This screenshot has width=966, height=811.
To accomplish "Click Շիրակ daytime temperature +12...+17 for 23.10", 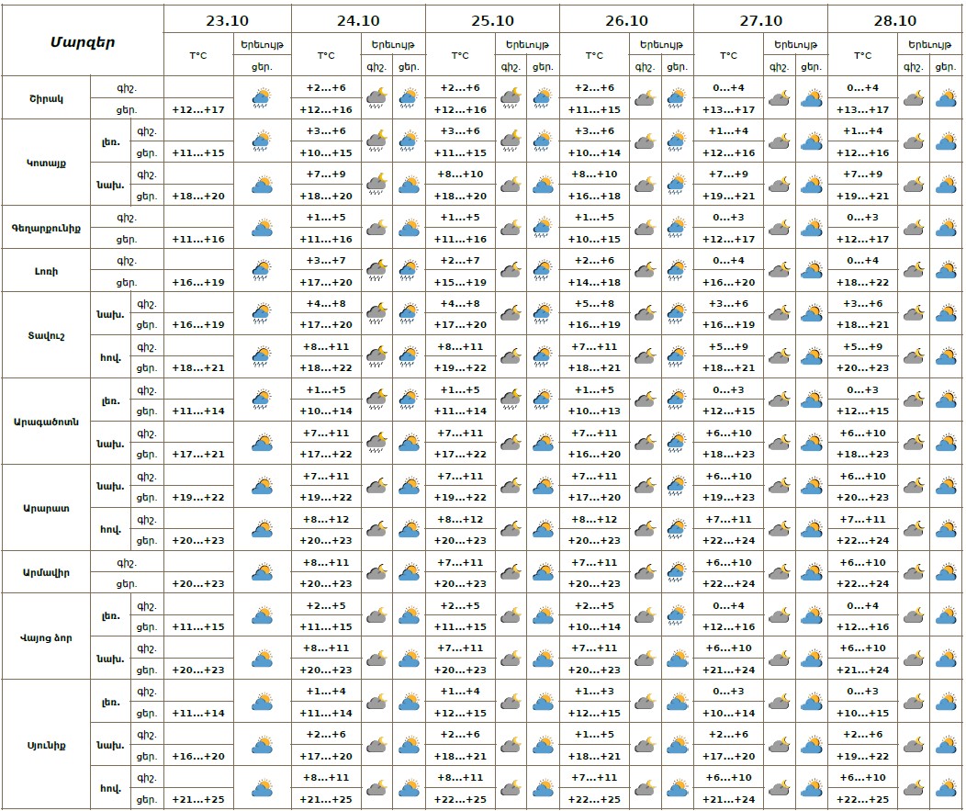I will click(x=198, y=109).
